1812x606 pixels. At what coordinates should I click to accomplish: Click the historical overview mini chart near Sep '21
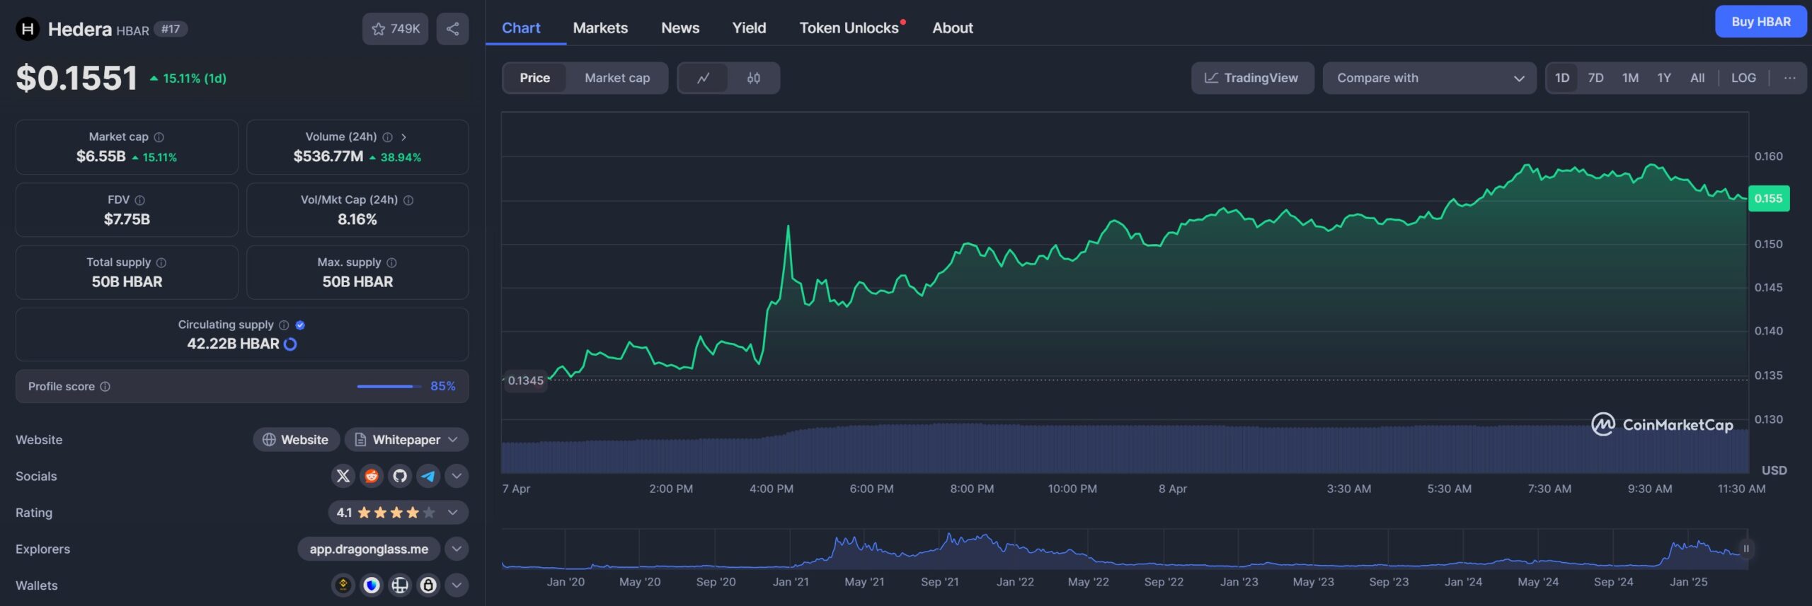[940, 549]
